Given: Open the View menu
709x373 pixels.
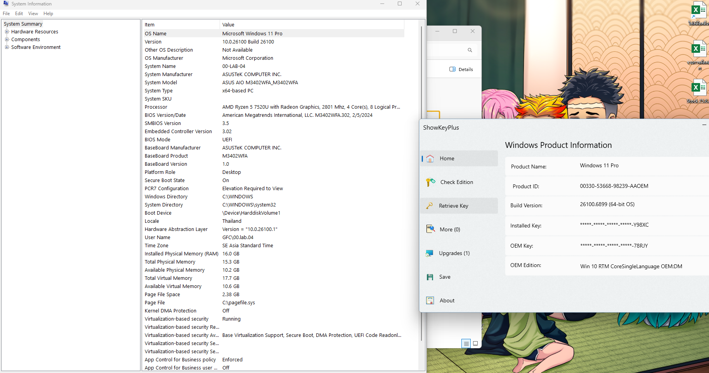Looking at the screenshot, I should 33,14.
